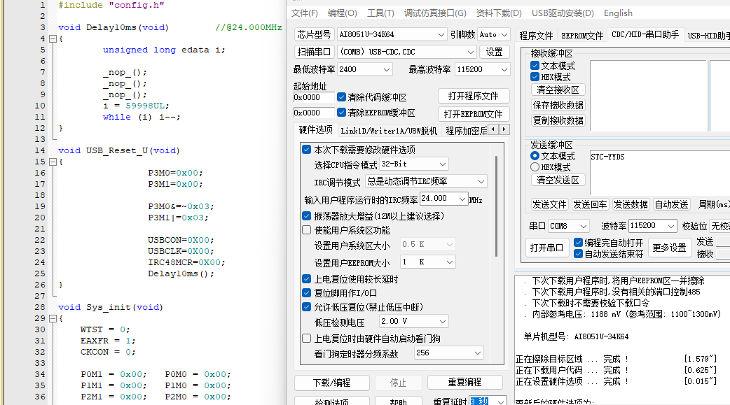Screen dimensions: 730x405
Task: Open the 编程(O) menu
Action: (342, 13)
